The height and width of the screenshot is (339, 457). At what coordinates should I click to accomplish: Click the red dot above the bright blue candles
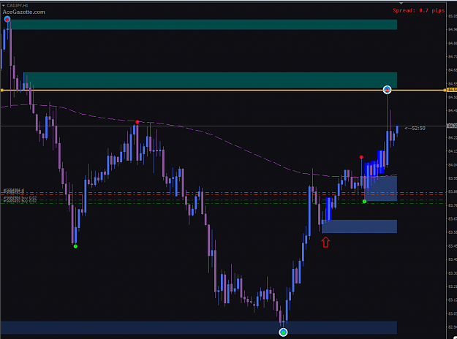tap(361, 157)
